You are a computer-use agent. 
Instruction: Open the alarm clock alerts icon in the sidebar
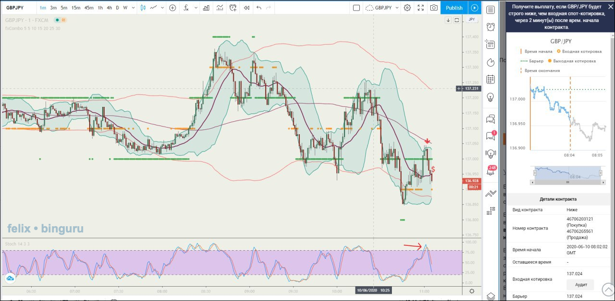point(490,27)
